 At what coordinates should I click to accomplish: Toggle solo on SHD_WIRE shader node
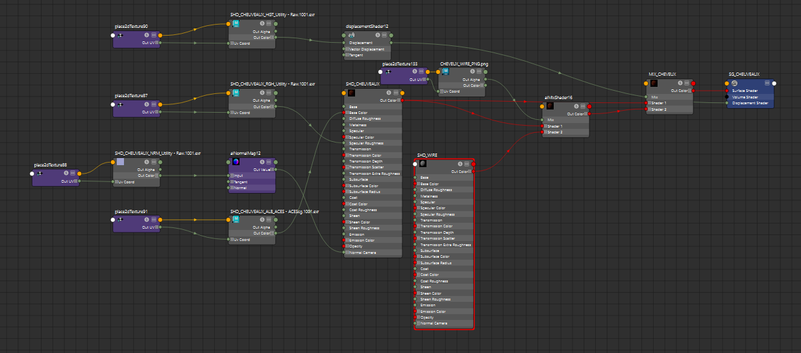coord(459,164)
